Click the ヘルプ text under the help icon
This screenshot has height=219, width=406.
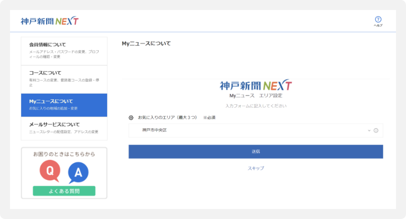378,26
